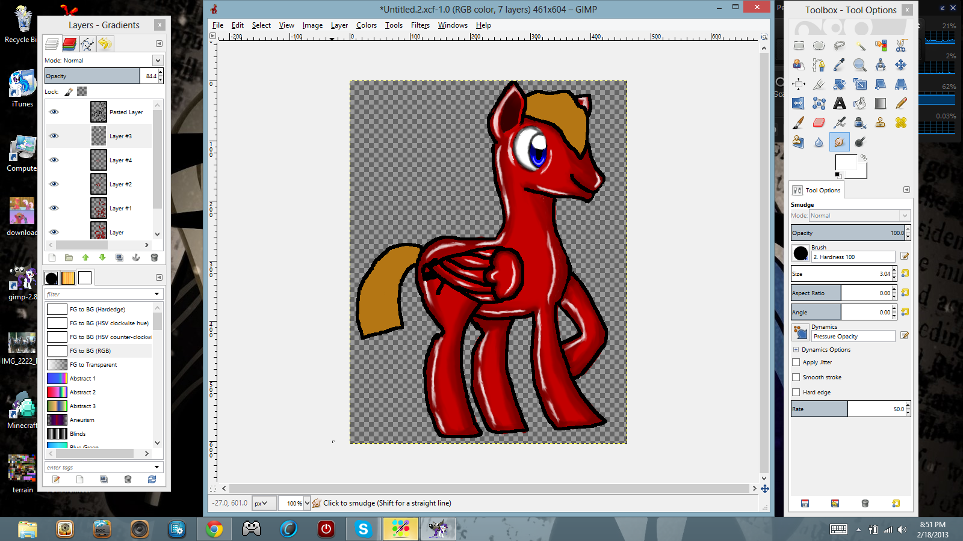Select the Heal bandage tool
The width and height of the screenshot is (963, 541).
click(x=901, y=123)
